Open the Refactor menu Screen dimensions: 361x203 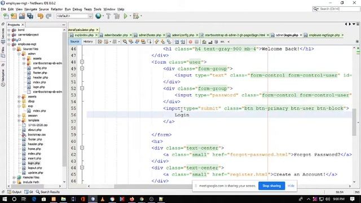click(x=56, y=9)
